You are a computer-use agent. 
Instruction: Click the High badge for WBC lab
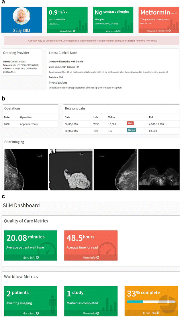tap(130, 123)
